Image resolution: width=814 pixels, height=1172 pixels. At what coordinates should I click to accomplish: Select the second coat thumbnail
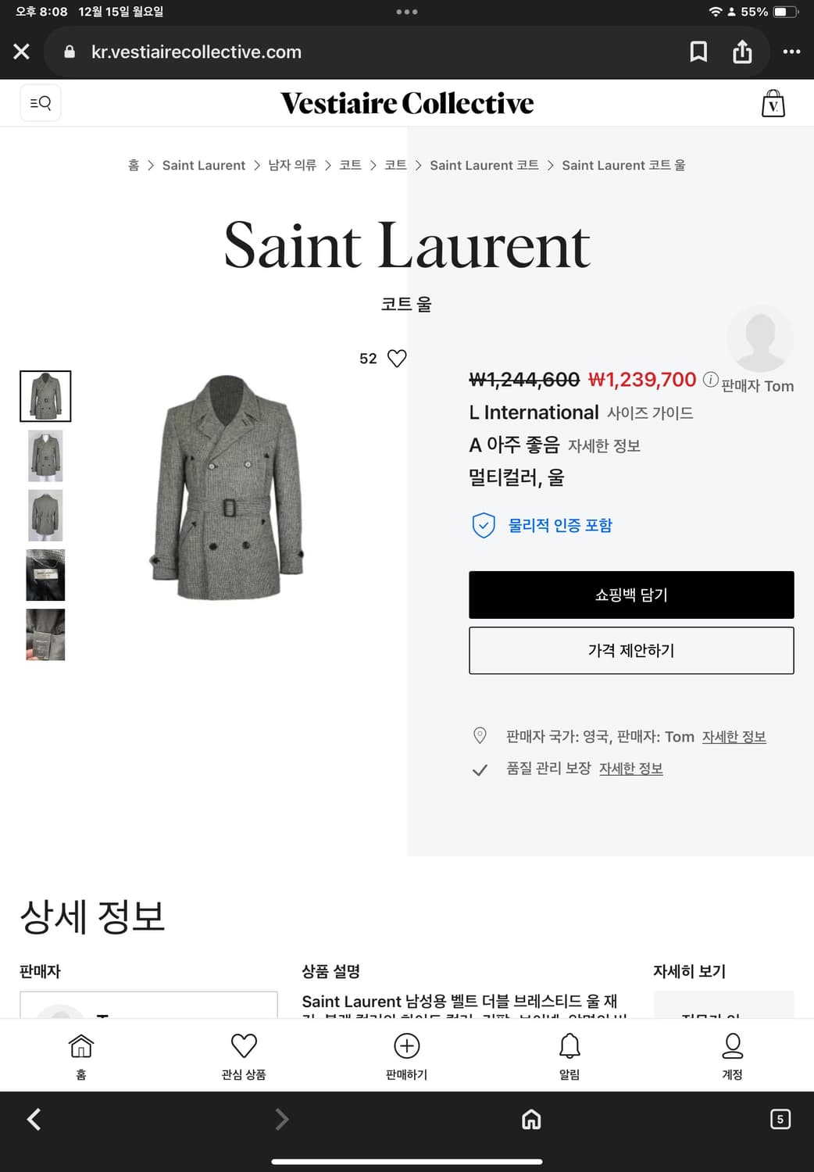(x=45, y=456)
